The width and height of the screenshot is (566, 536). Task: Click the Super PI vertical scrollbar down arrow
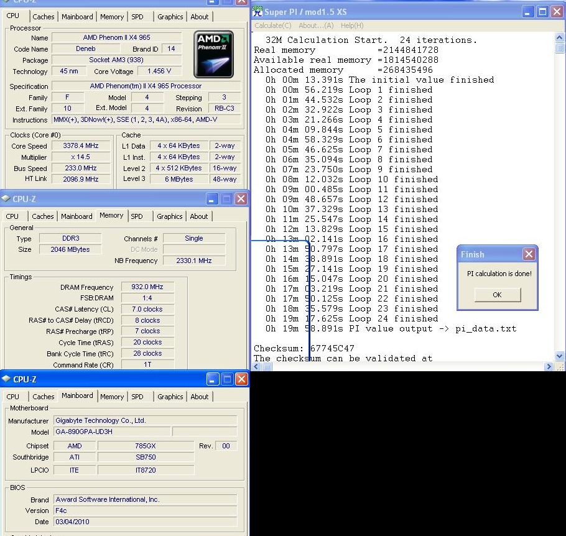[559, 356]
